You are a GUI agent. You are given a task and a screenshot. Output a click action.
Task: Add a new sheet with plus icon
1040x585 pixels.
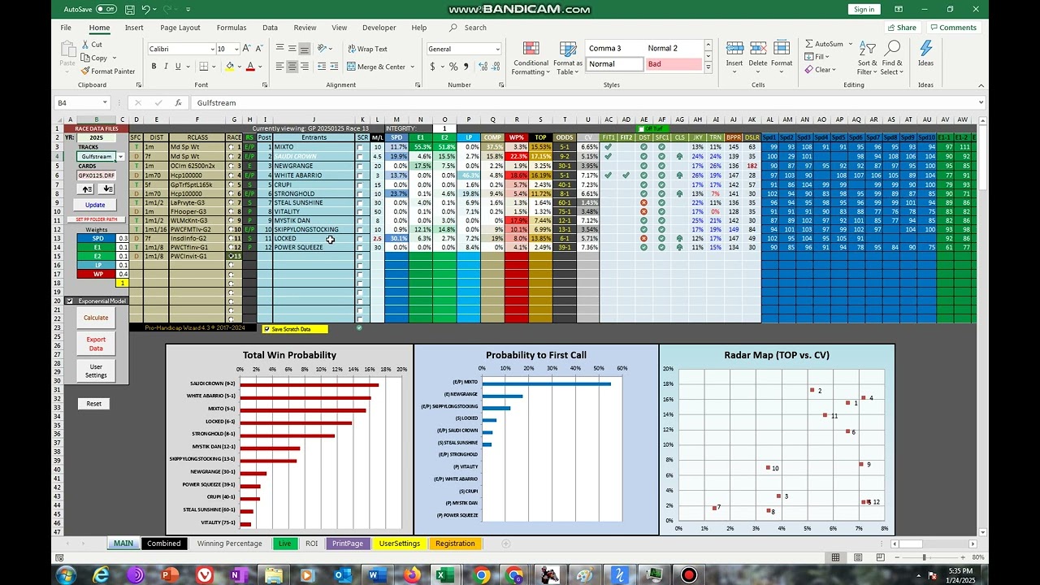505,544
